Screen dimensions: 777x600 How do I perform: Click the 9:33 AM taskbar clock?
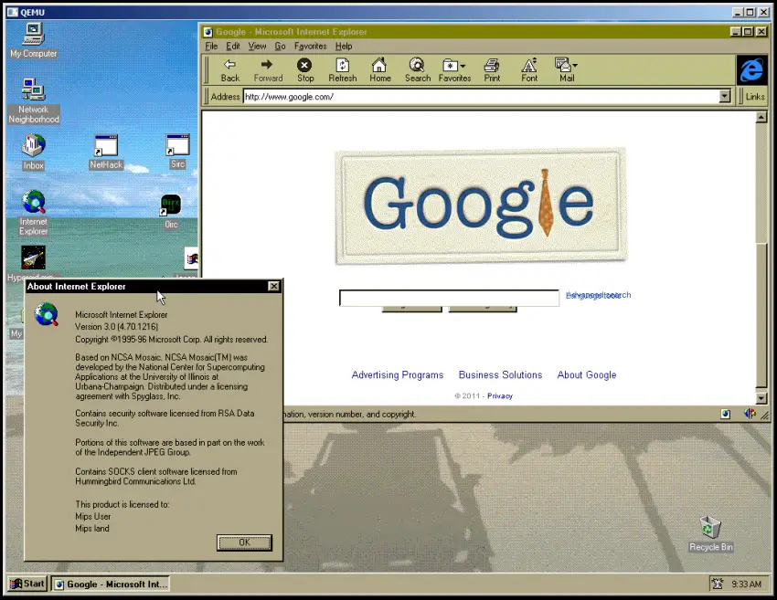[746, 584]
